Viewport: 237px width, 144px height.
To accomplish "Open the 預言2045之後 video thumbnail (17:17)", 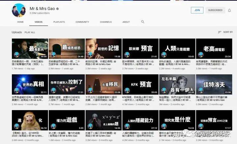I will coord(214,120).
